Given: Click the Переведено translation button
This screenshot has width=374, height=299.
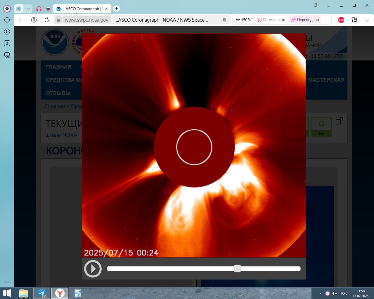Looking at the screenshot, I should point(305,20).
